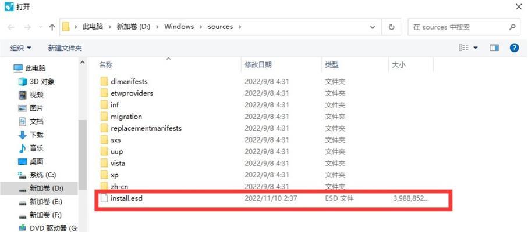
Task: Click navigation pane scroll up arrow
Action: [83, 63]
